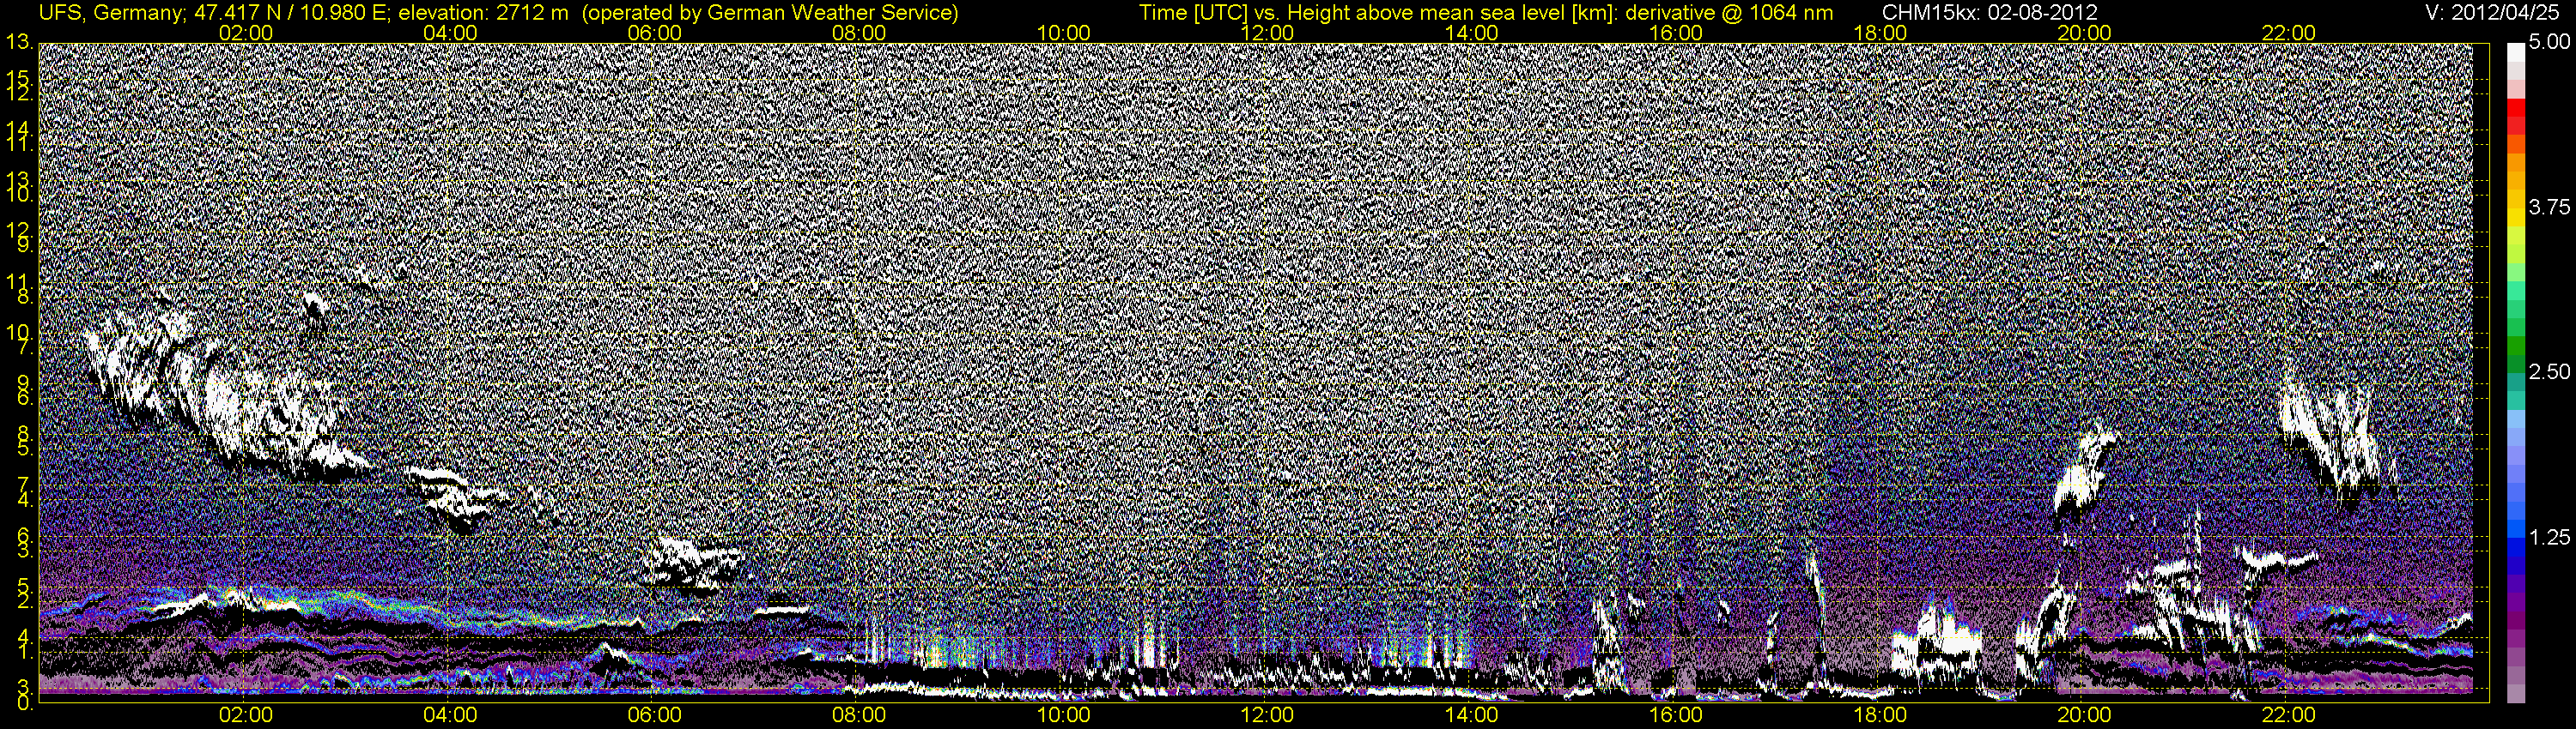Pick the red segment of the color scale
Screen dimensions: 2576x729
click(x=2515, y=110)
